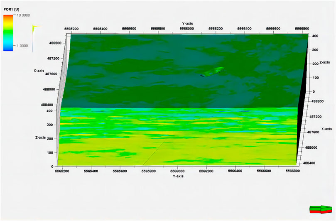Click the X-axis label left of the model
336x221 pixels.
coord(39,71)
